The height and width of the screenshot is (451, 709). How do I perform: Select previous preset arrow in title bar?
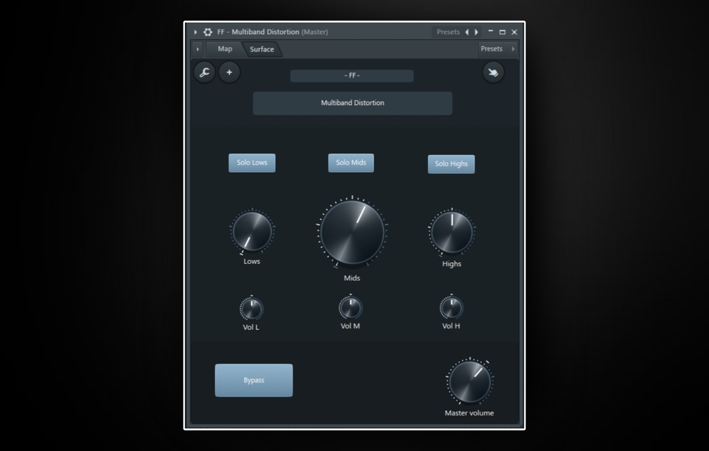467,32
